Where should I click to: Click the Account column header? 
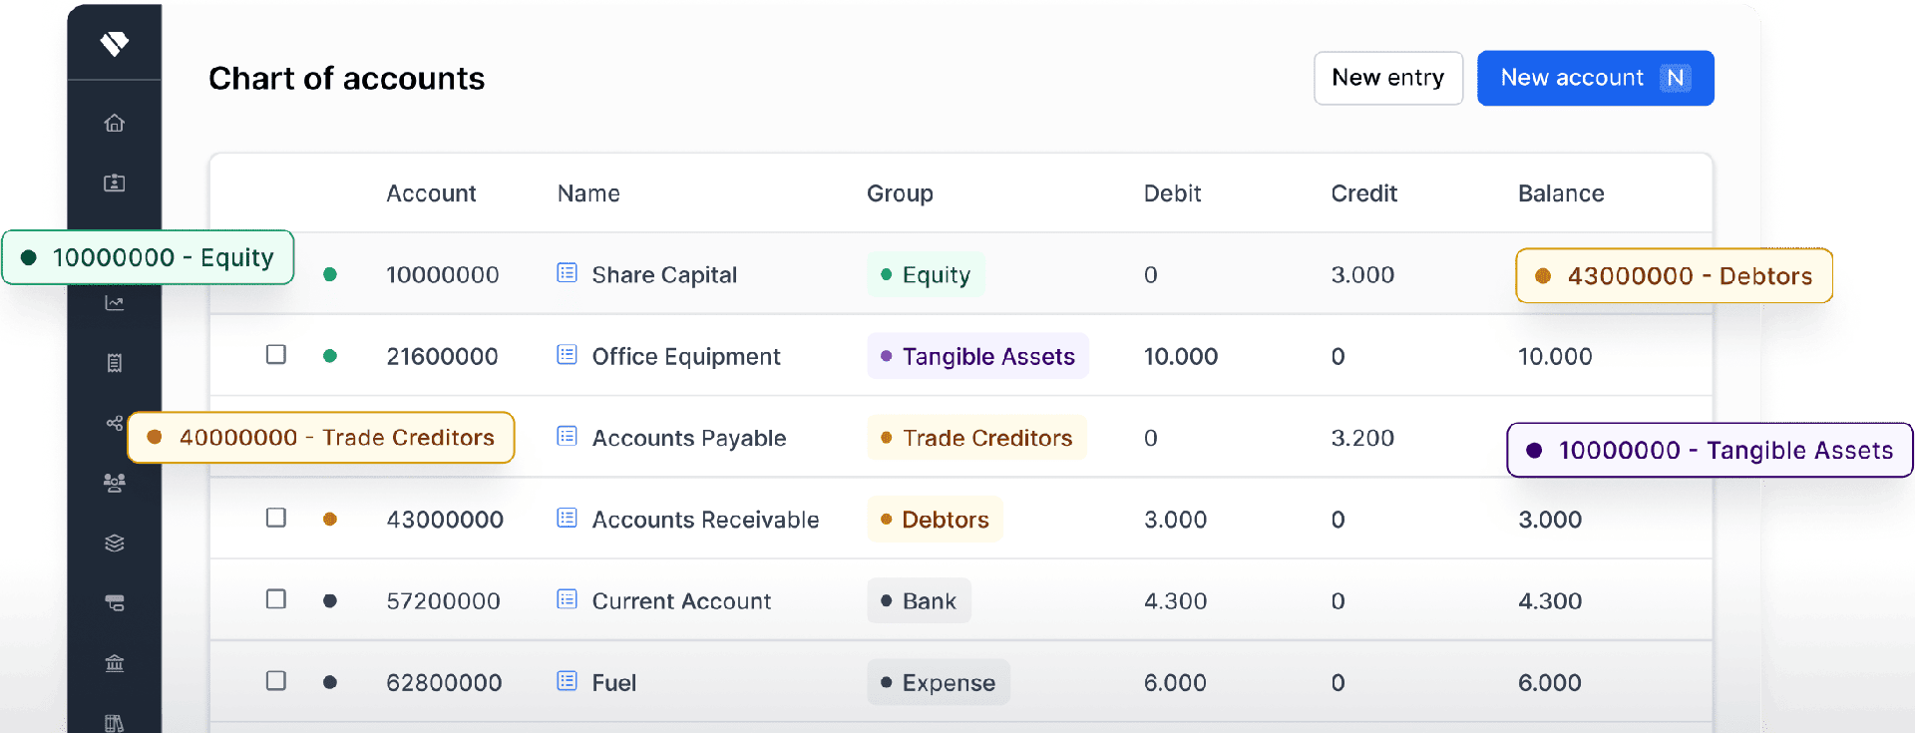431,193
